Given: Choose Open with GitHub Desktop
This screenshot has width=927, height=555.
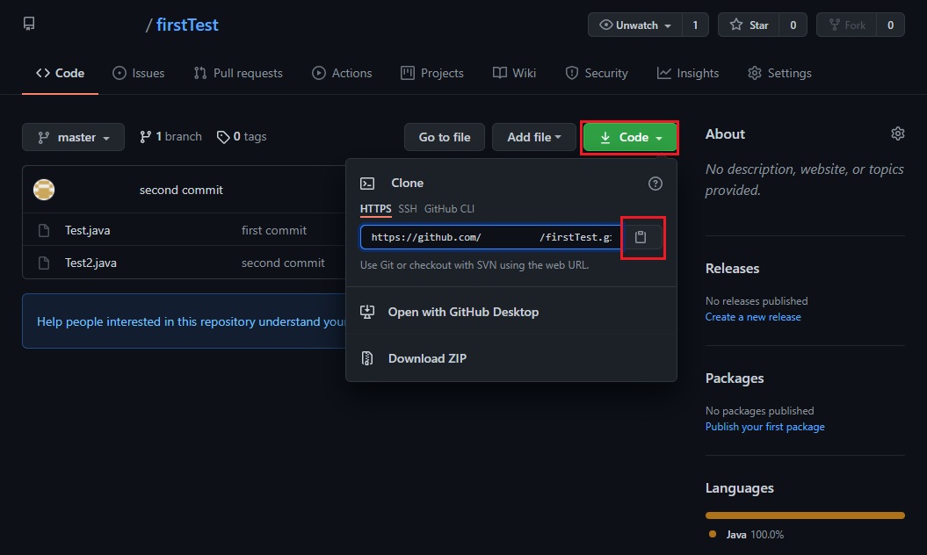Looking at the screenshot, I should point(463,312).
